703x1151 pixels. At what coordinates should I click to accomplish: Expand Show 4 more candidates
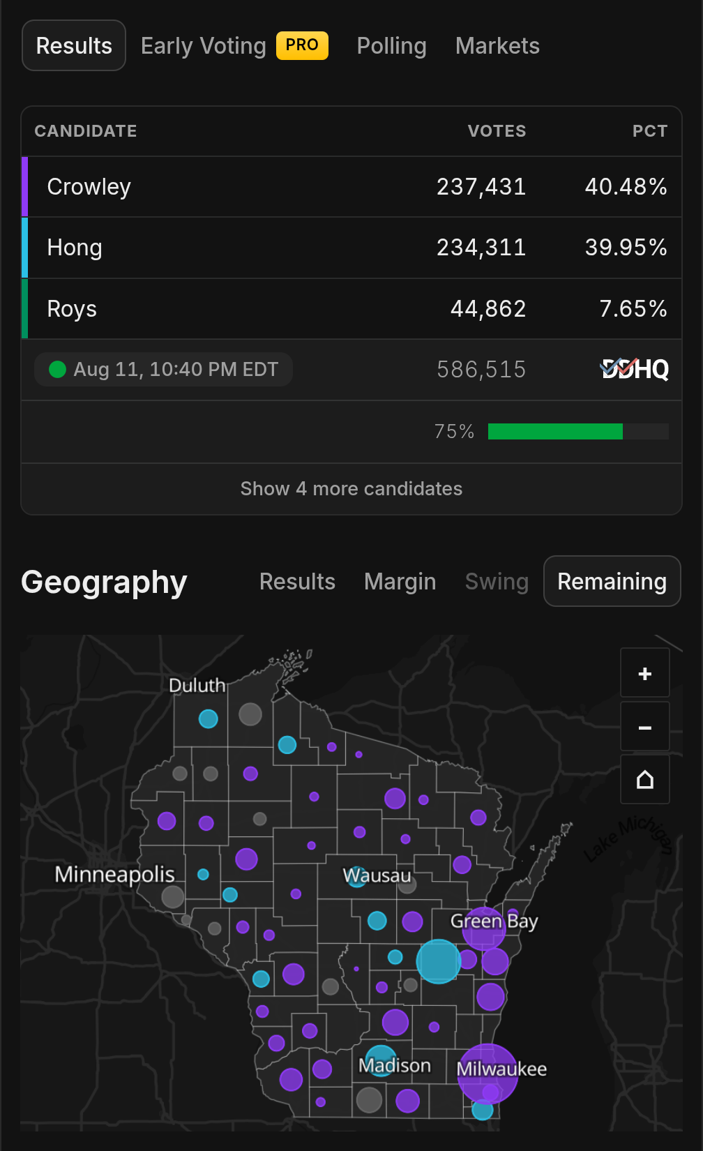(x=351, y=488)
